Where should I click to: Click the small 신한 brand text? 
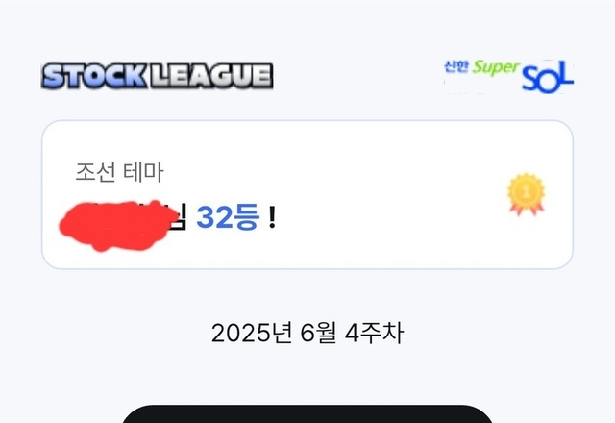[456, 66]
